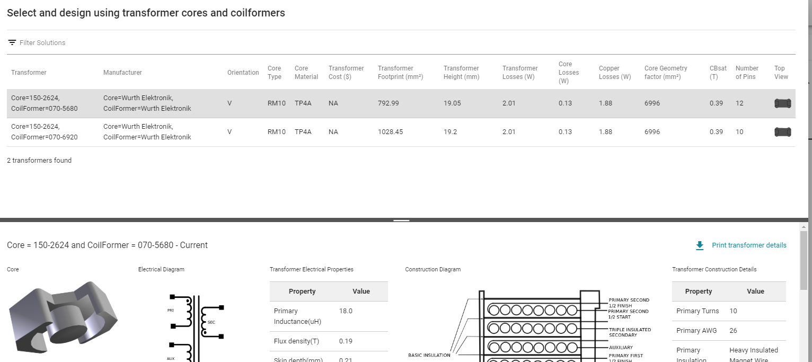Select the transformer row with CoilFormer=070-5680

tap(401, 103)
